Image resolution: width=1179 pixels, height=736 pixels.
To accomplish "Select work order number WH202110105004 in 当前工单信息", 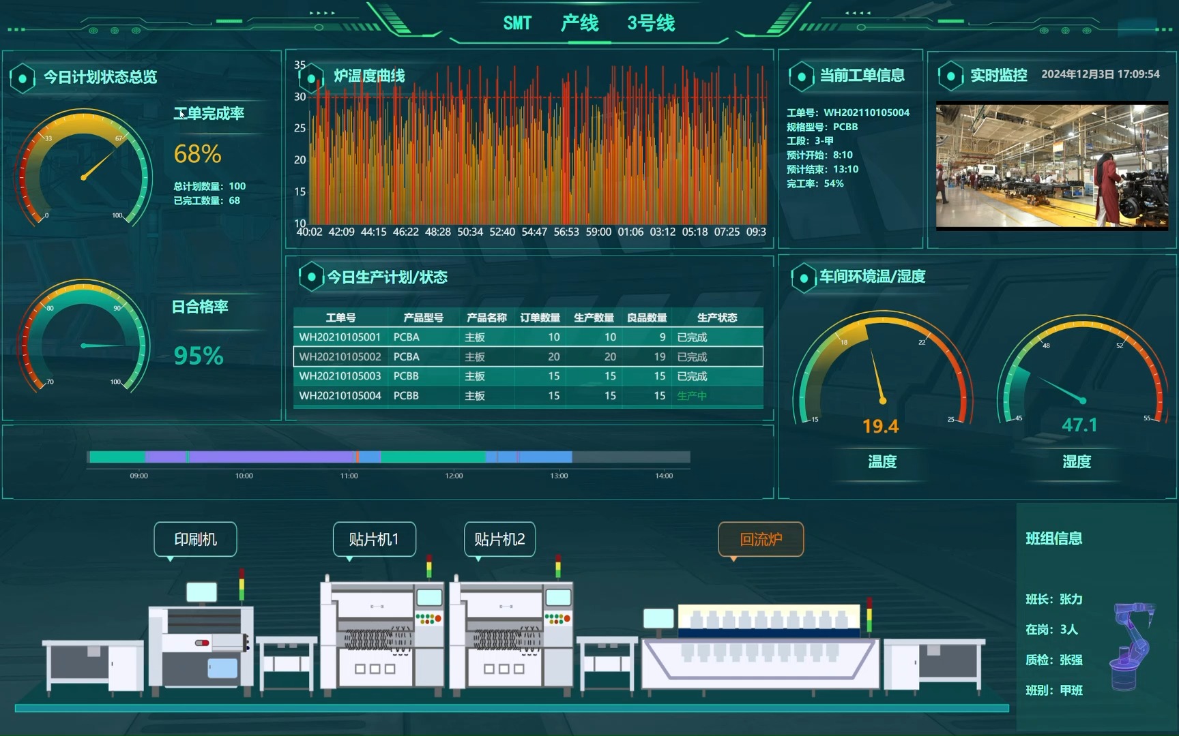I will pos(867,112).
